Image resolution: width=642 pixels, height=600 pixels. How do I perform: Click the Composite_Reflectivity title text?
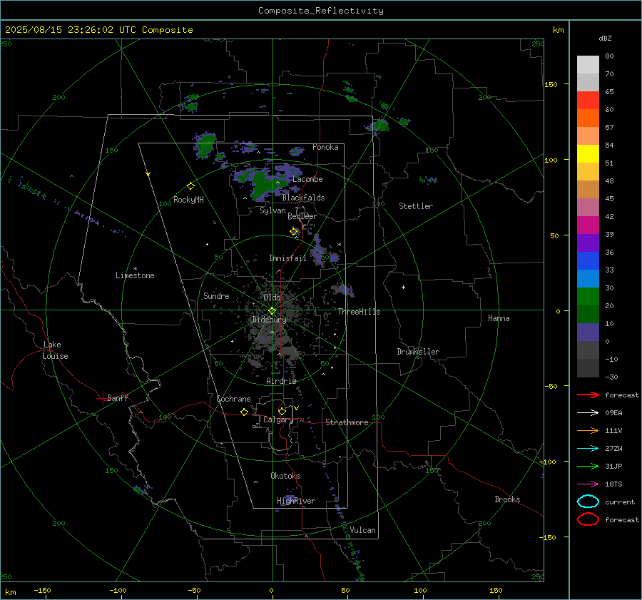point(321,11)
